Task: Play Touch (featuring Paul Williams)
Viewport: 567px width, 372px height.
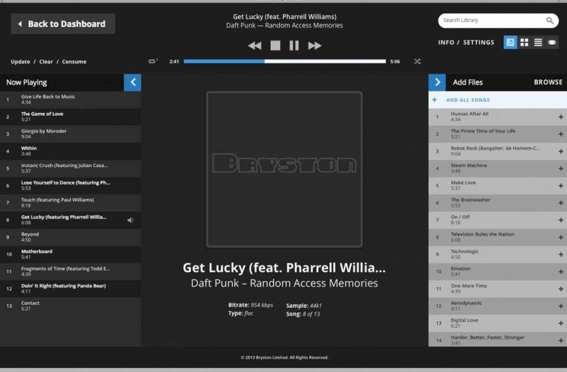Action: (70, 203)
